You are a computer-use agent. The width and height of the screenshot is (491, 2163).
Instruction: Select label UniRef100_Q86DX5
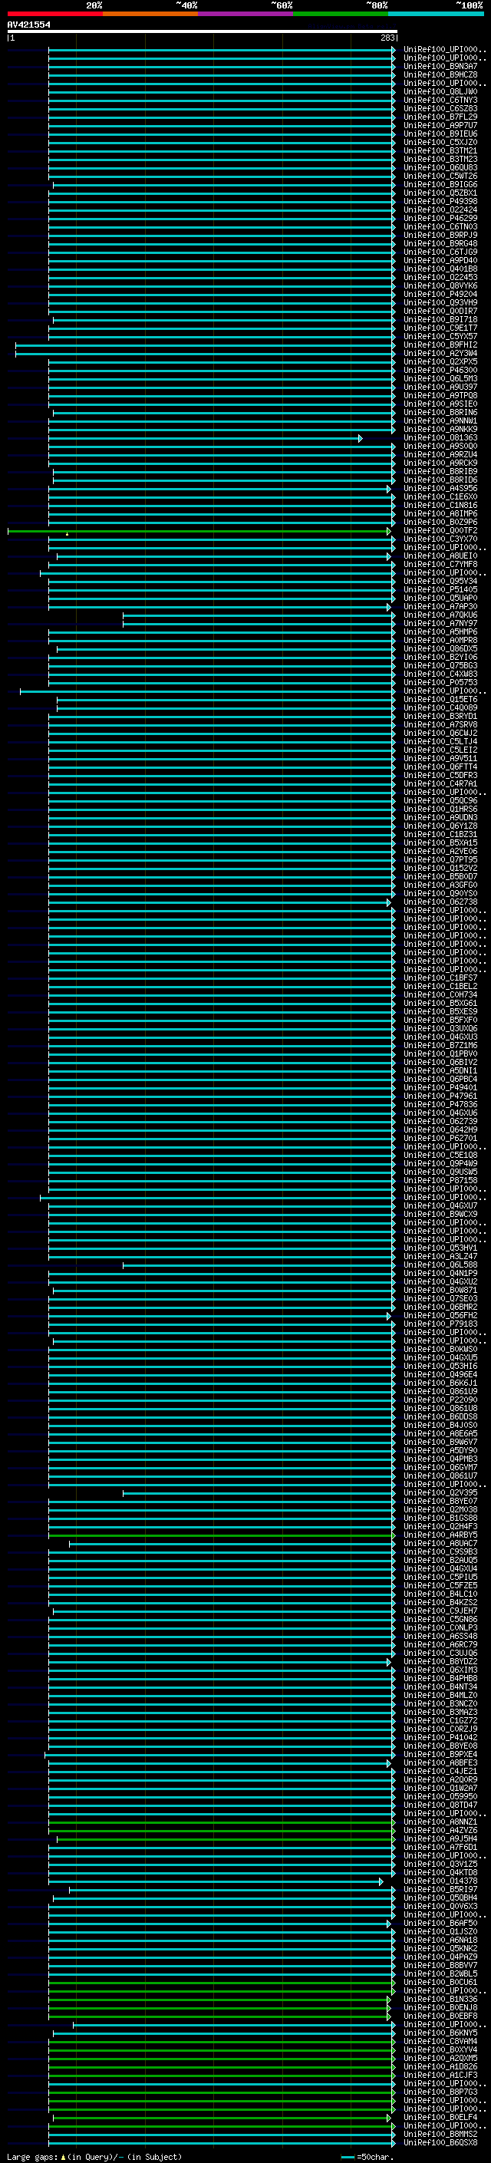click(x=440, y=648)
